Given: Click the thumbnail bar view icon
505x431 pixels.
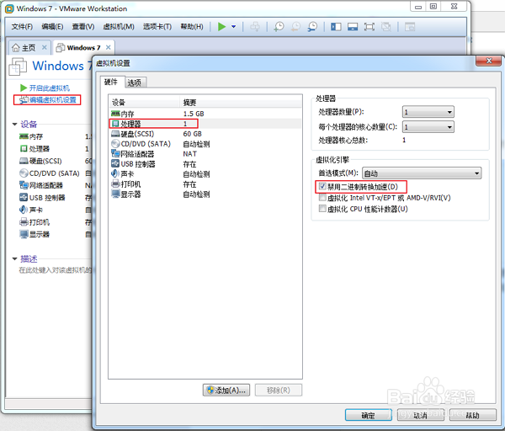Looking at the screenshot, I should [x=353, y=27].
